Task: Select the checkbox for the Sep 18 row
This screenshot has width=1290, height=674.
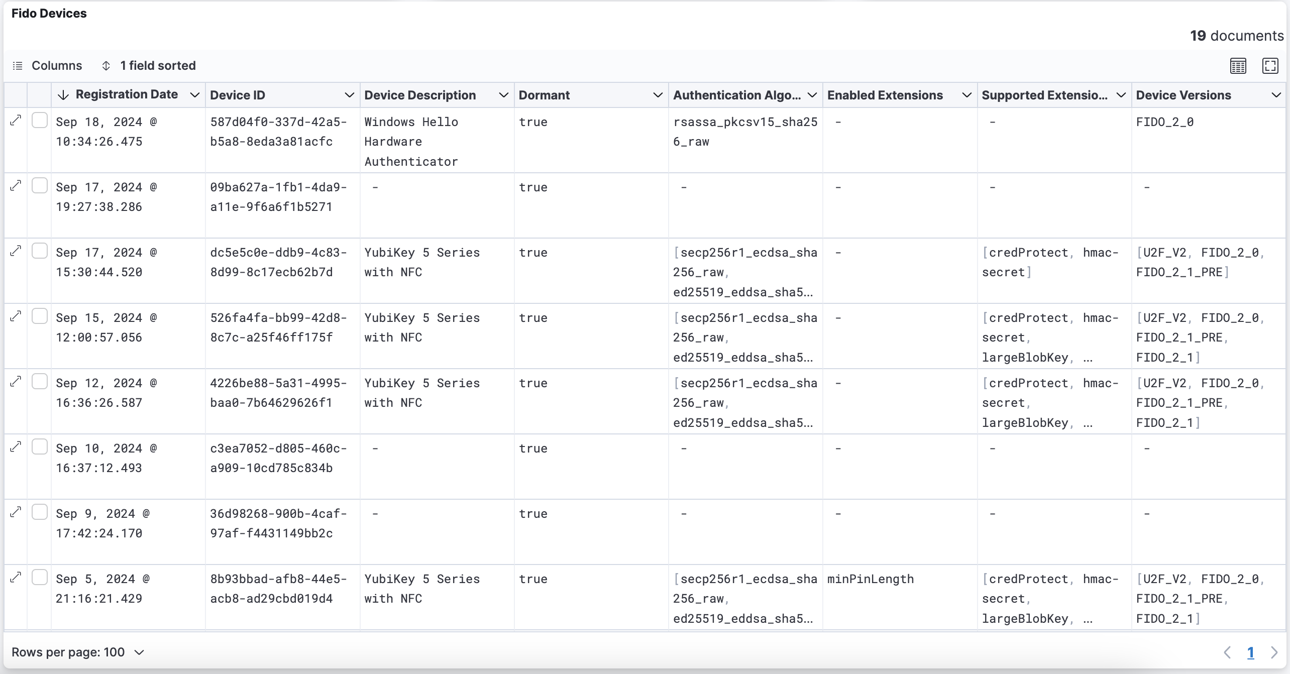Action: (x=40, y=121)
